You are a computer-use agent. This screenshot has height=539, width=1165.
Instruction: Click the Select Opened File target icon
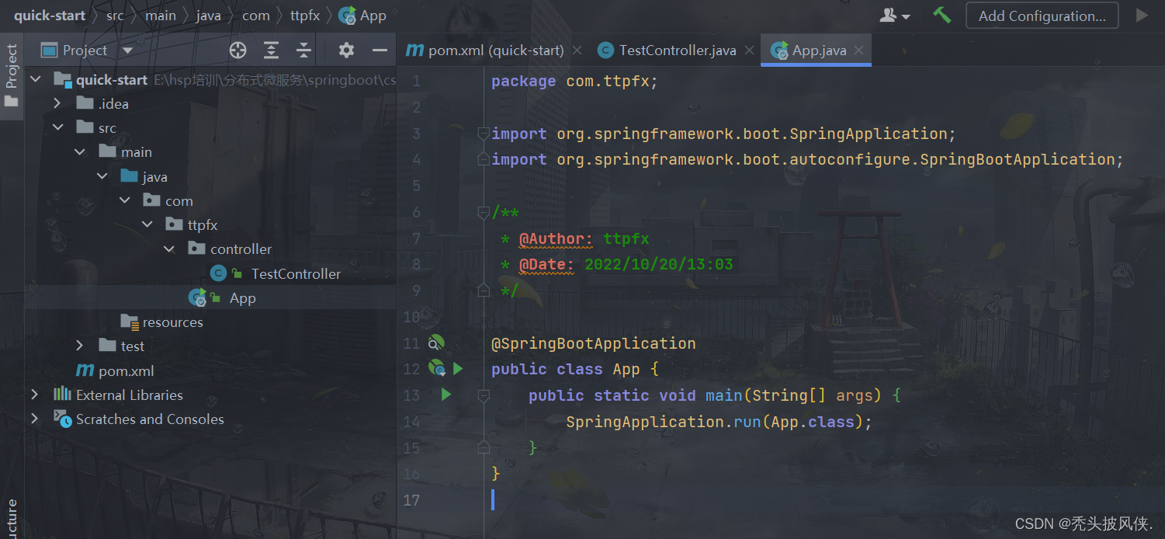pyautogui.click(x=238, y=50)
